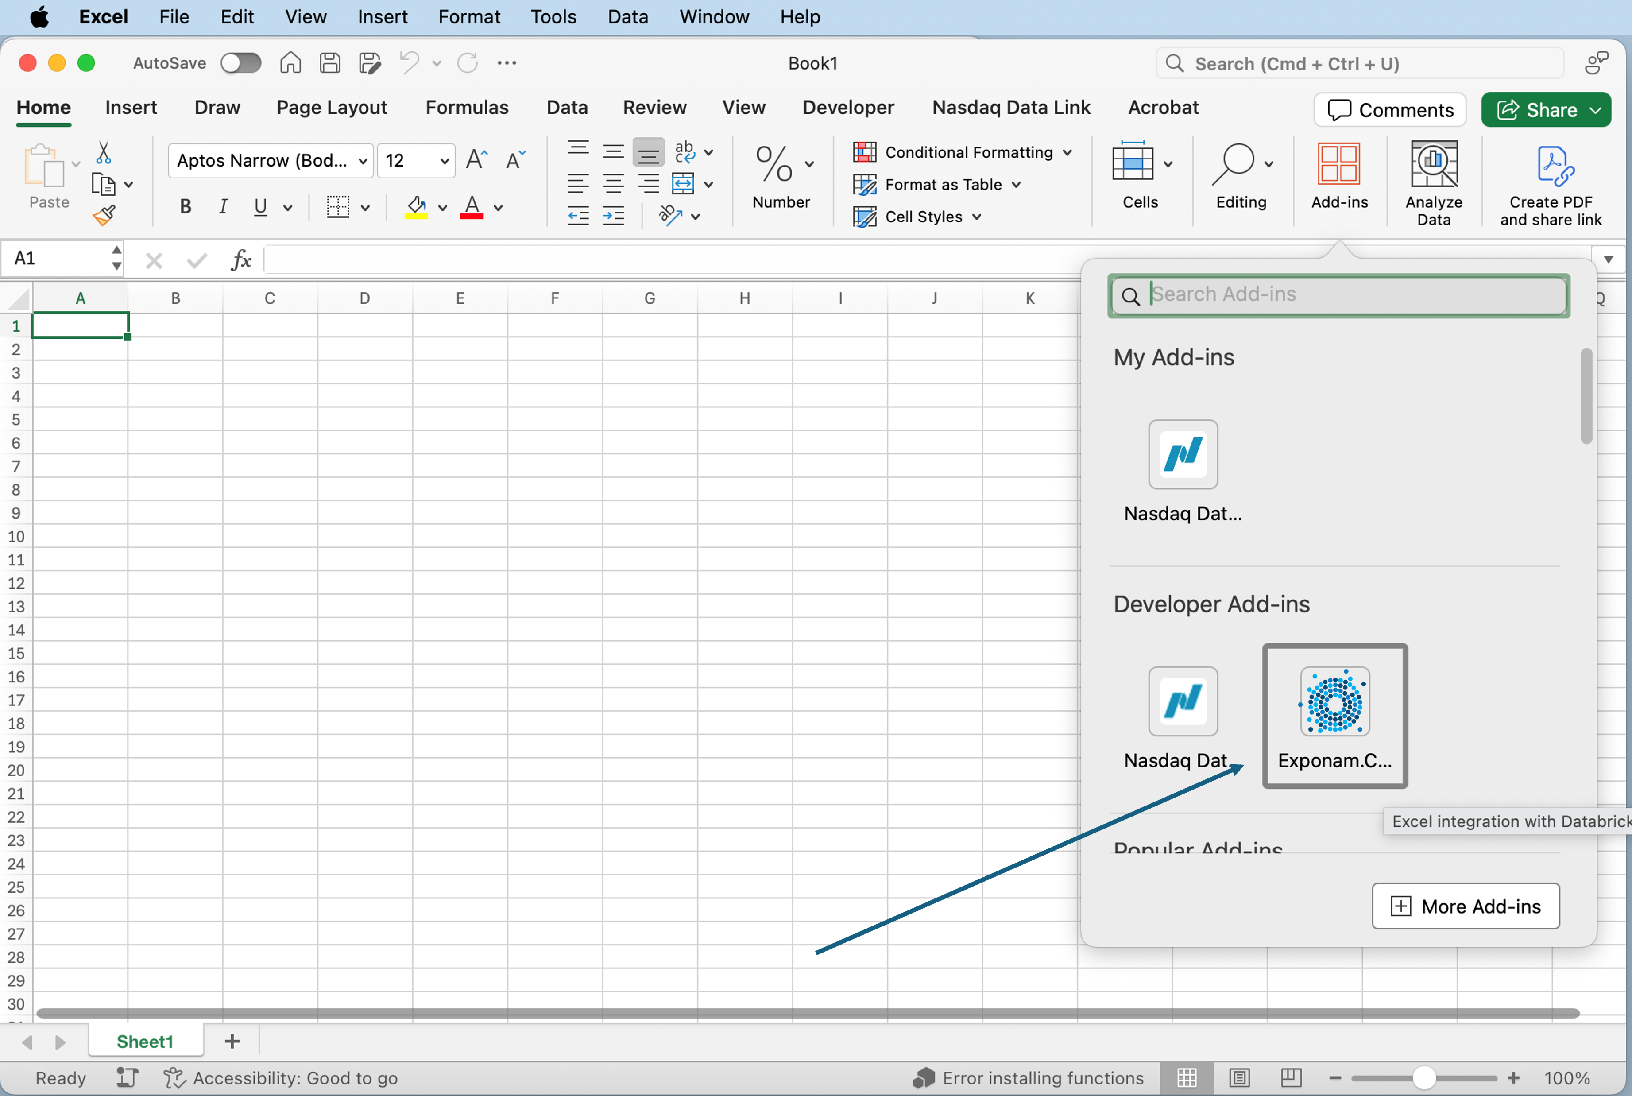This screenshot has width=1632, height=1096.
Task: Toggle Underline formatting
Action: (261, 207)
